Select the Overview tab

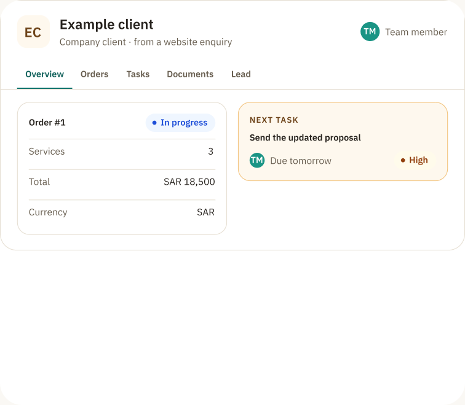pos(44,74)
